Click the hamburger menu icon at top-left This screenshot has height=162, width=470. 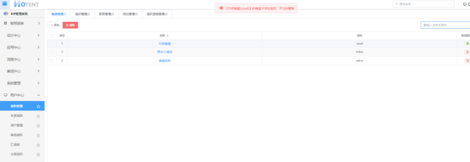pos(5,4)
